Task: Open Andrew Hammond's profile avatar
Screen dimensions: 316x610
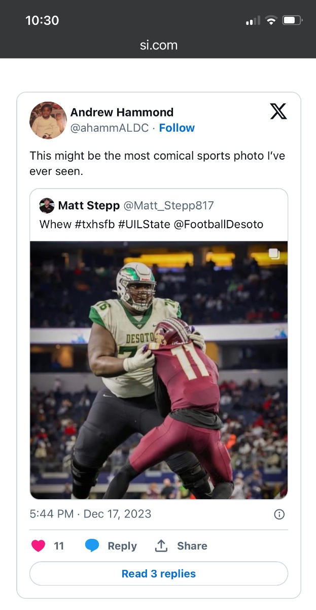Action: (49, 120)
